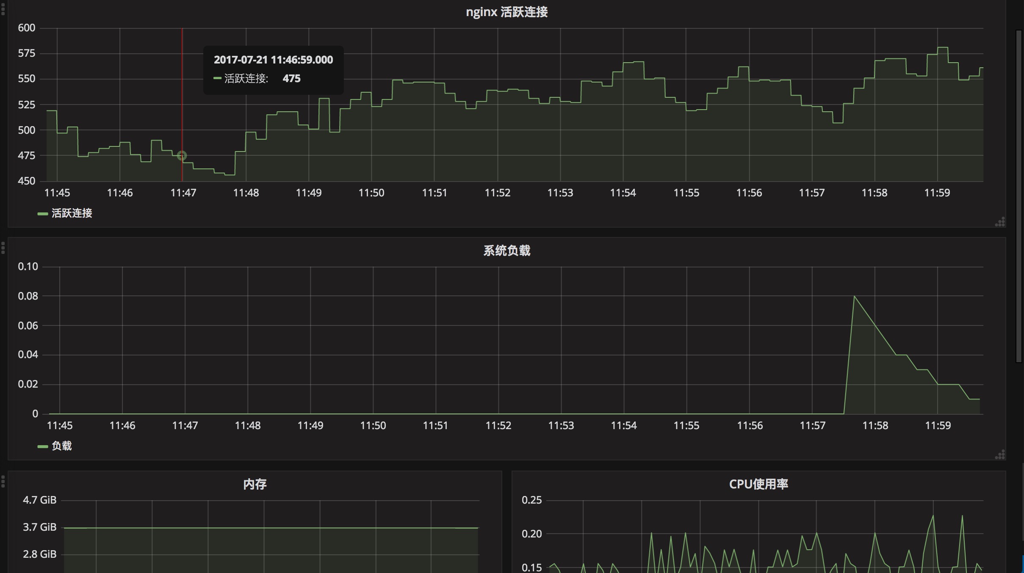1024x573 pixels.
Task: Click tooltip series label 活跃连接:
Action: [x=246, y=79]
